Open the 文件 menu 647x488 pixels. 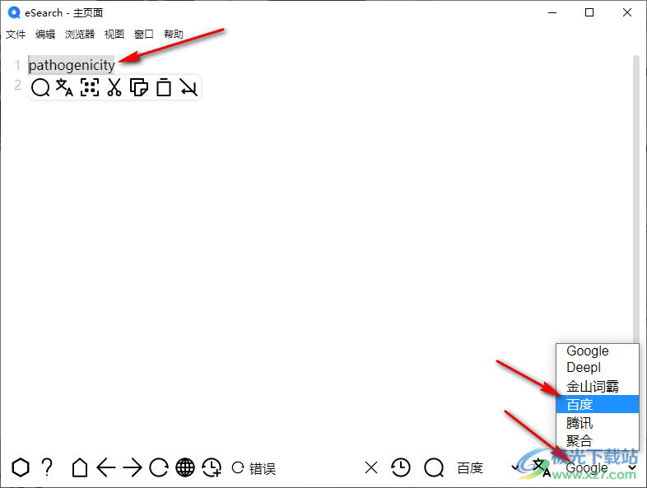(x=16, y=35)
